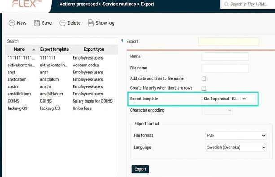Select the aktivakonterin... name row

pyautogui.click(x=21, y=65)
